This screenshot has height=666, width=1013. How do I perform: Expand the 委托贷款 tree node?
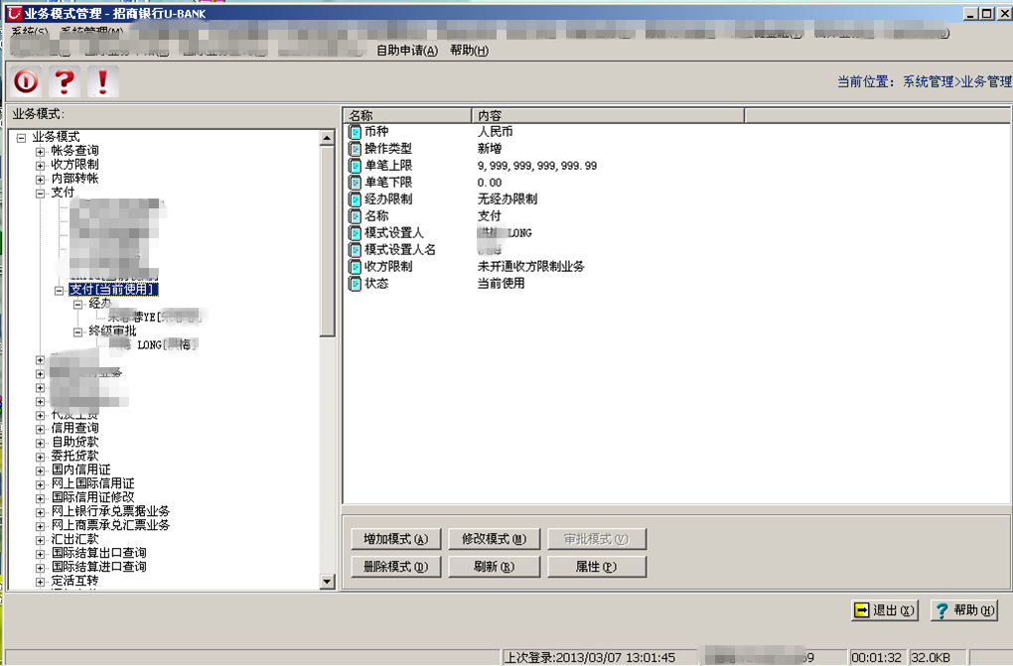[40, 457]
